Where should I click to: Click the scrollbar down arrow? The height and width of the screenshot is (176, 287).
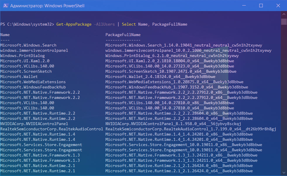click(284, 173)
